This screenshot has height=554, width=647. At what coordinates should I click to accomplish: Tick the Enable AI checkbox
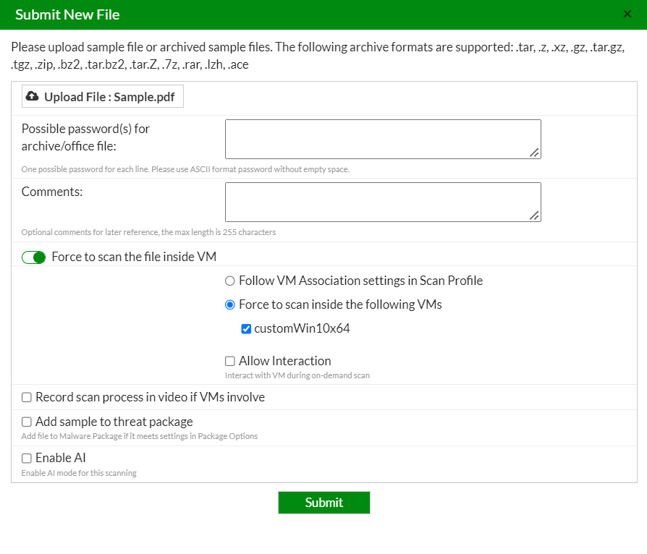[x=27, y=458]
